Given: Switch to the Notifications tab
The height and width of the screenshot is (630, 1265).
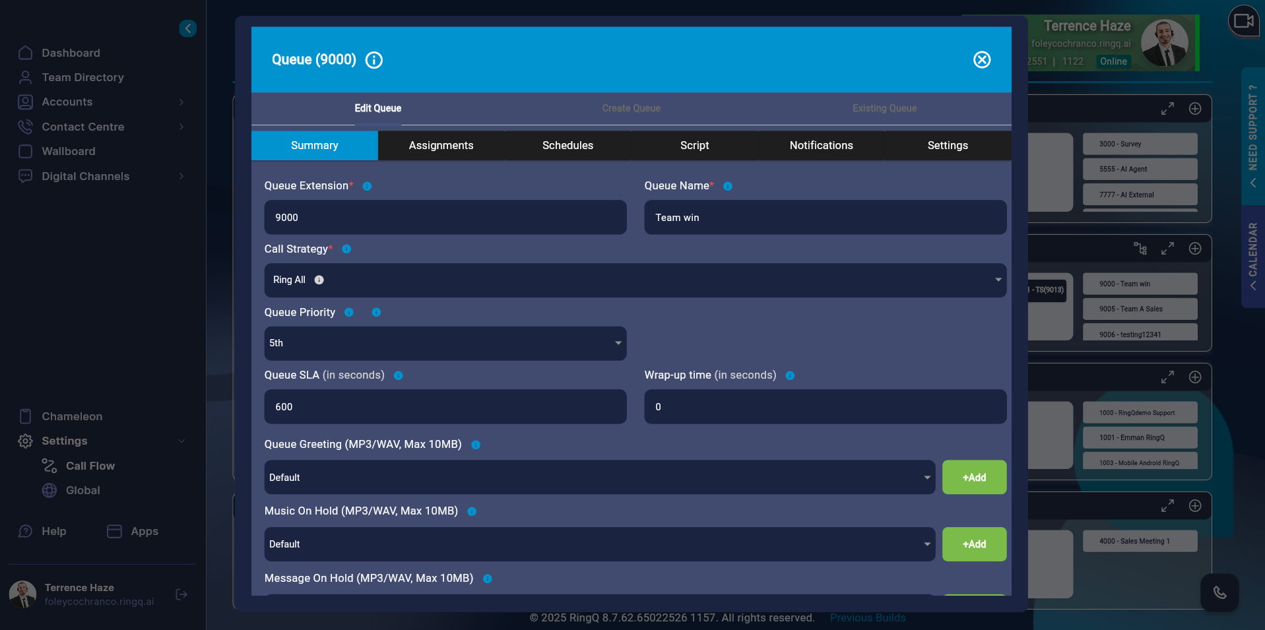Looking at the screenshot, I should [821, 145].
